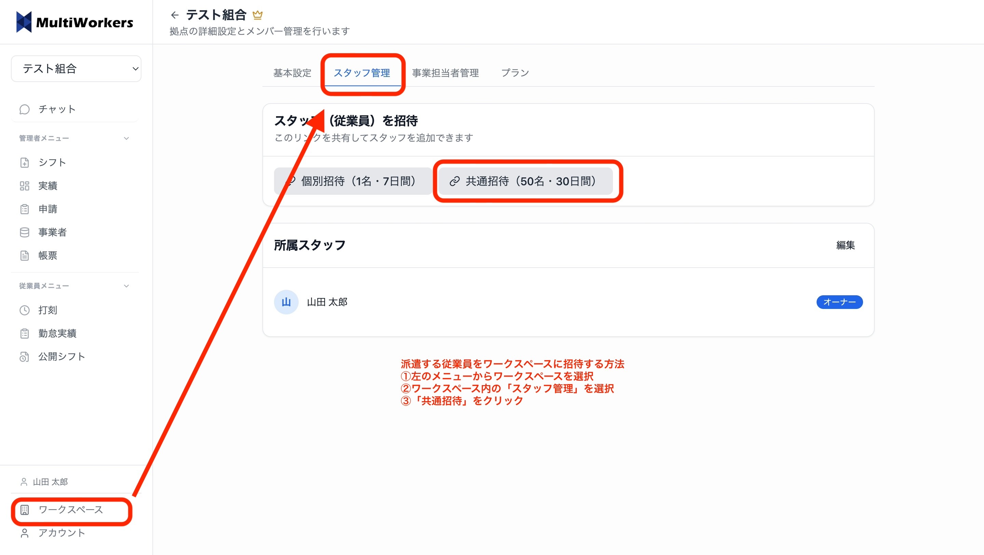Click the 申請 clipboard icon
The width and height of the screenshot is (984, 555).
coord(25,209)
